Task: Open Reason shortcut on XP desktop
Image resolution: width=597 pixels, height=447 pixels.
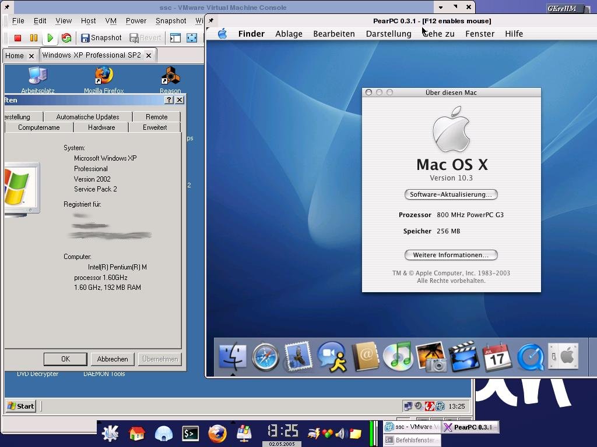Action: (x=170, y=80)
